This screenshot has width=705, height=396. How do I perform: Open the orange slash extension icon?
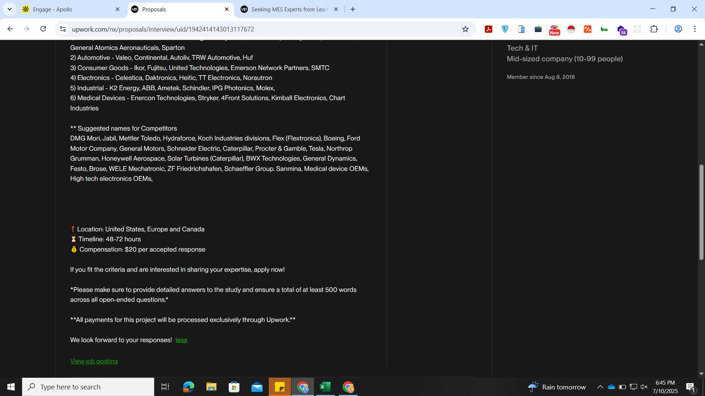(x=587, y=29)
